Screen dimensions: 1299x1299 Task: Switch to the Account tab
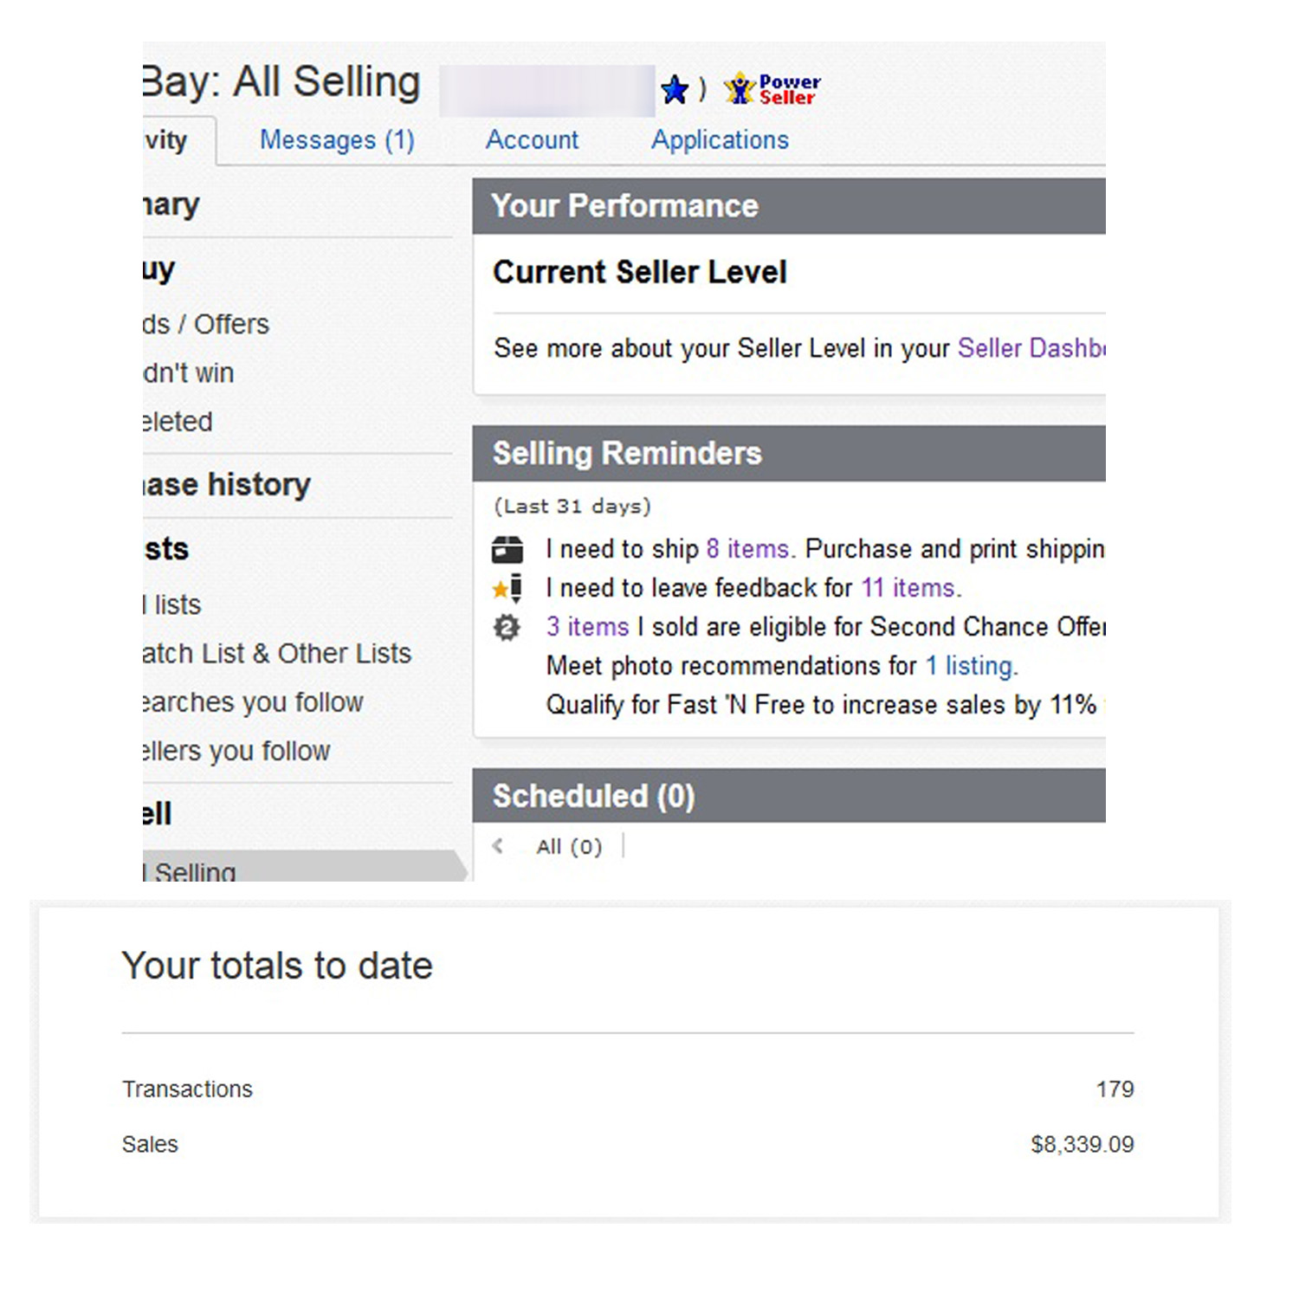click(532, 139)
